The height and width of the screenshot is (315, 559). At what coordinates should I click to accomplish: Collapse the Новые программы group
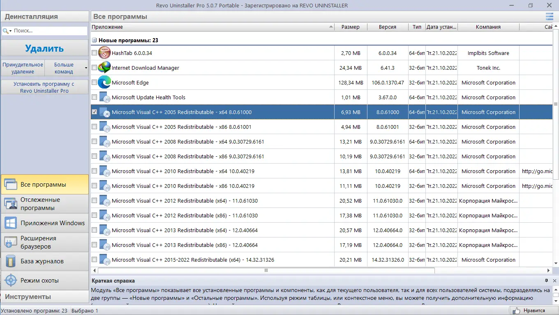[95, 40]
